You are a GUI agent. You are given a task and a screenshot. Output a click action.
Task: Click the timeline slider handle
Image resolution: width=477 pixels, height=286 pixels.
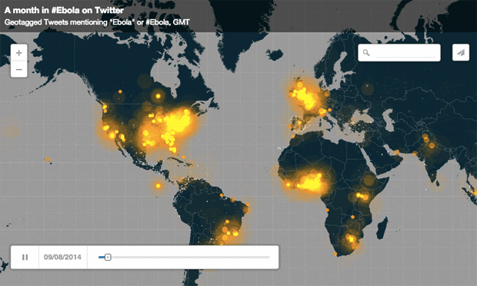point(108,258)
